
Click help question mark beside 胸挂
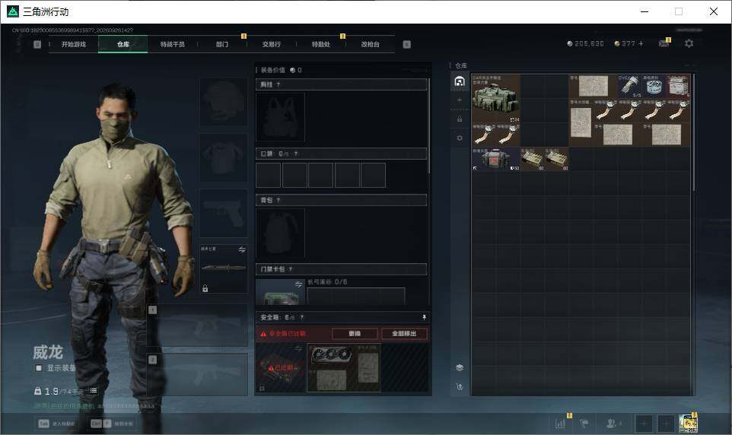(x=278, y=84)
